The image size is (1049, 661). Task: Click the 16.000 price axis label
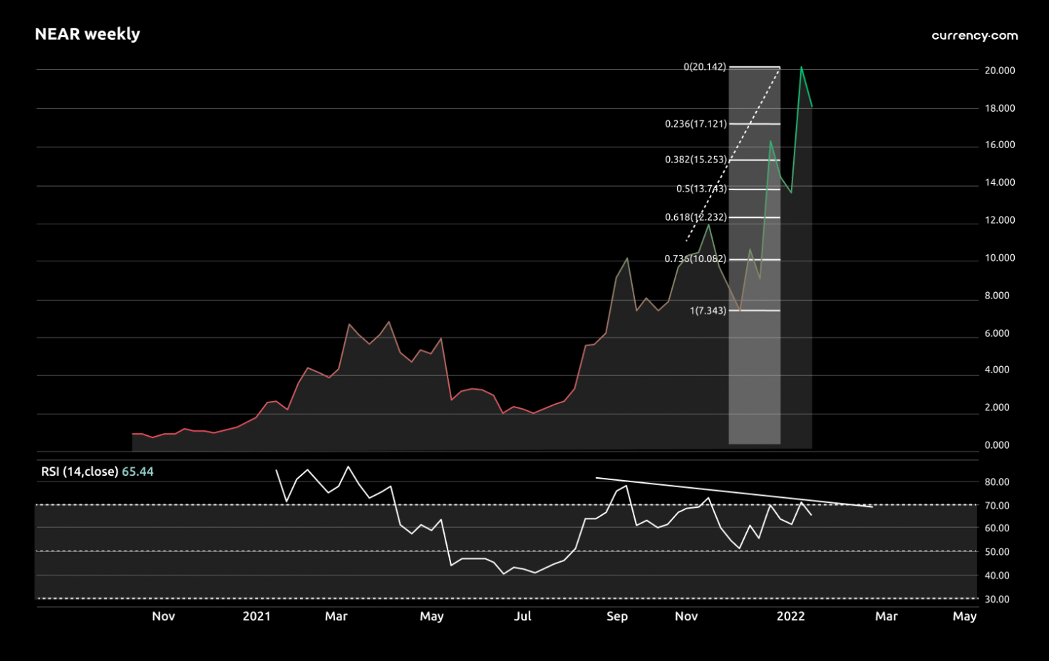click(1000, 145)
